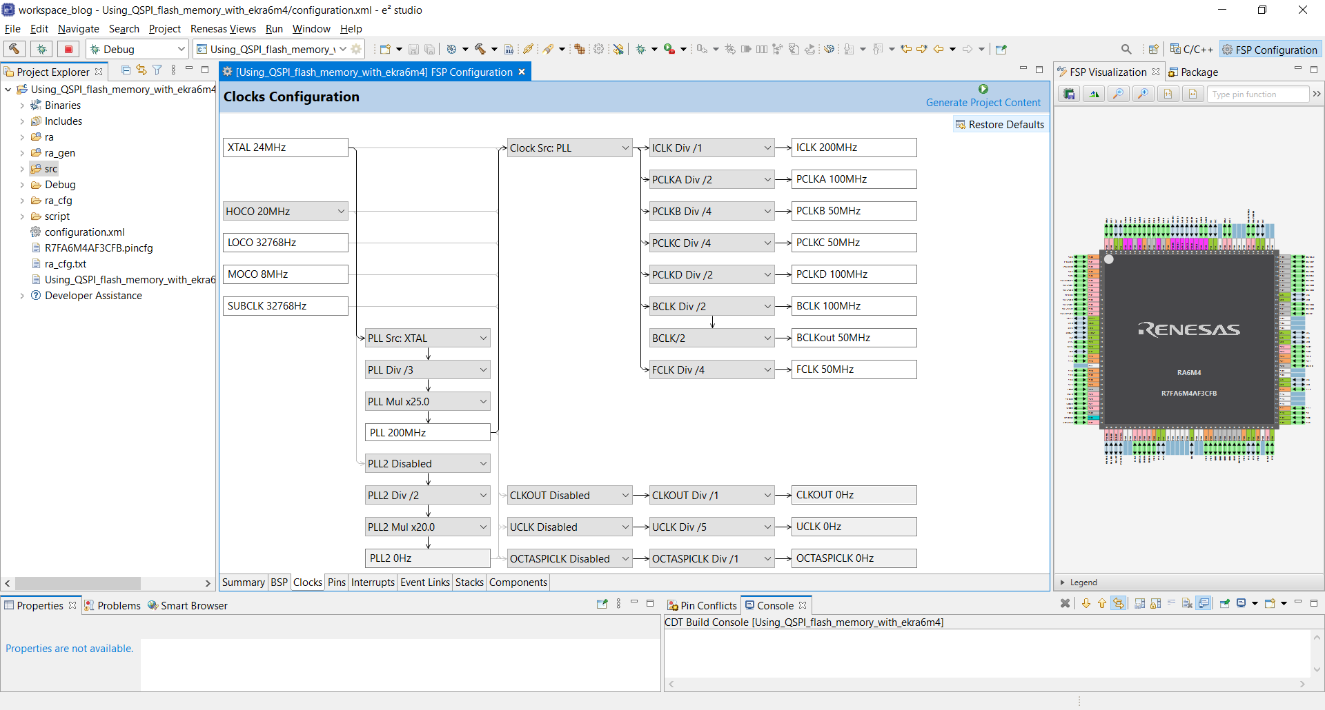Switch to the BSP tab
The width and height of the screenshot is (1325, 710).
[x=279, y=582]
